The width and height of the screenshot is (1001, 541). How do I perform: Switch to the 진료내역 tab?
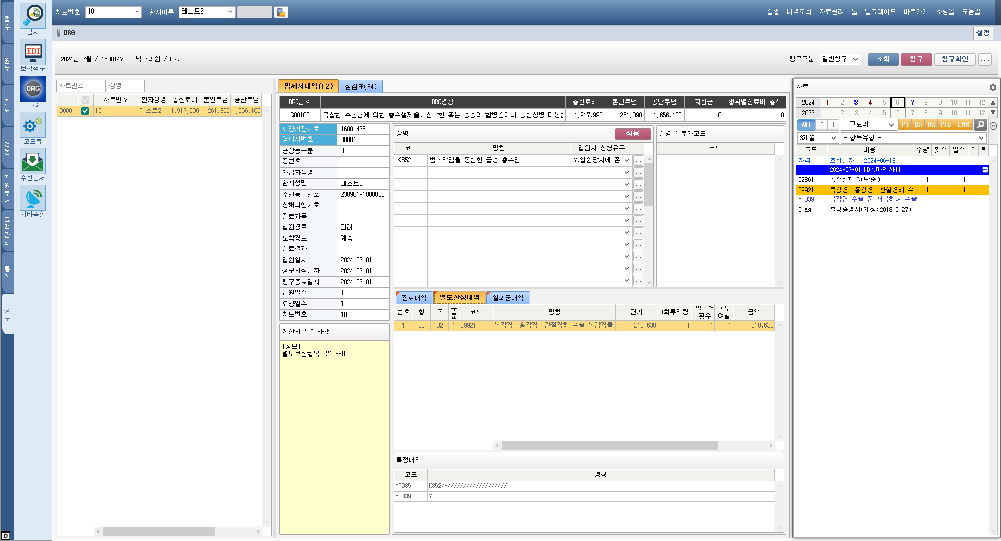click(x=414, y=298)
